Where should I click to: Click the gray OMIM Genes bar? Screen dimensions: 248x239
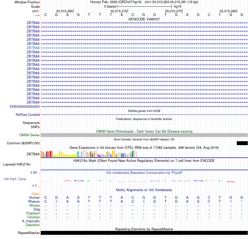[x=144, y=135]
